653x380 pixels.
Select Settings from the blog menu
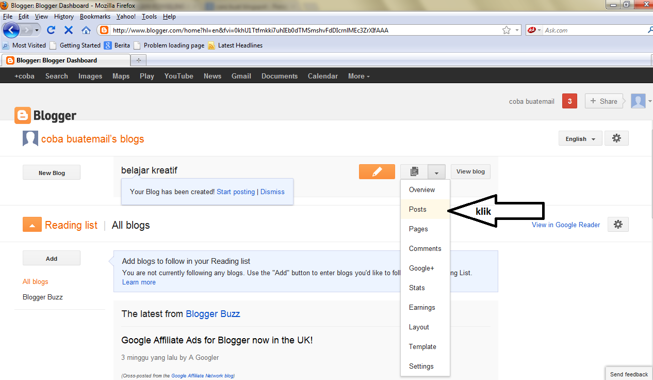click(x=426, y=366)
